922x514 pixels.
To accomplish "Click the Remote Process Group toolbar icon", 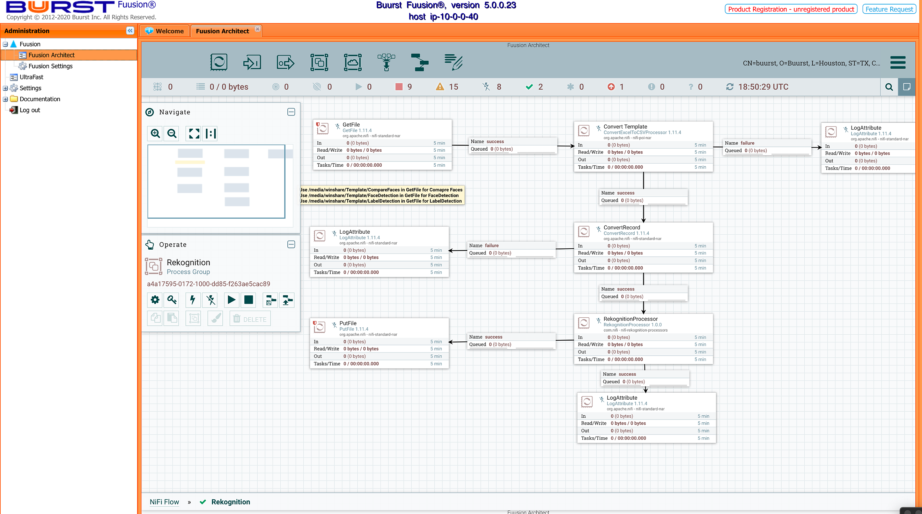I will pyautogui.click(x=353, y=62).
